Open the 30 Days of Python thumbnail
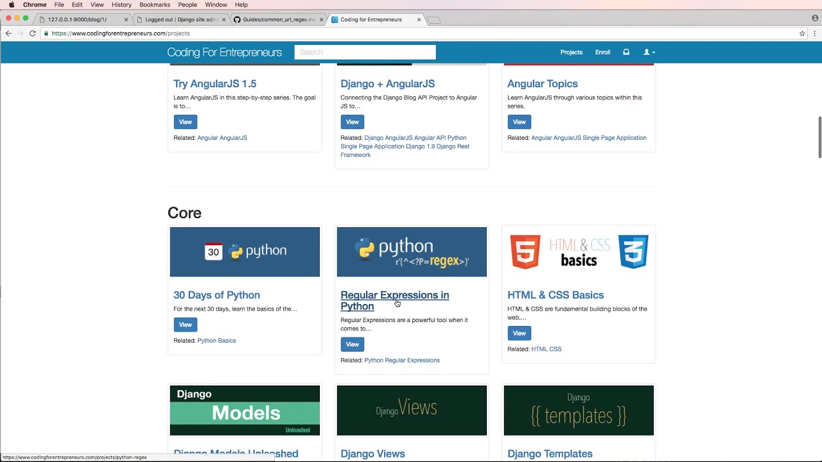Screen dimensions: 822x462 click(245, 252)
